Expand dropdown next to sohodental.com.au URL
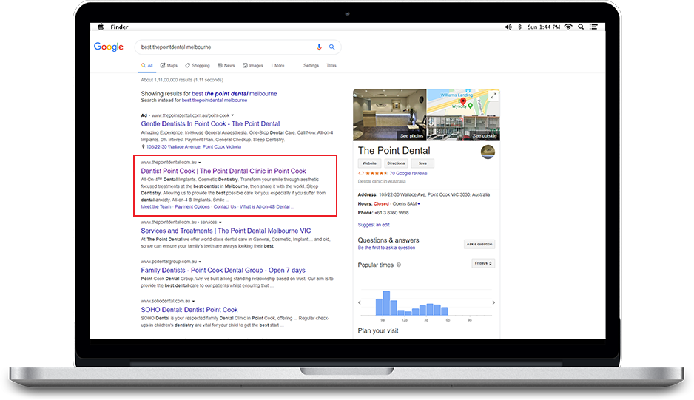 193,301
